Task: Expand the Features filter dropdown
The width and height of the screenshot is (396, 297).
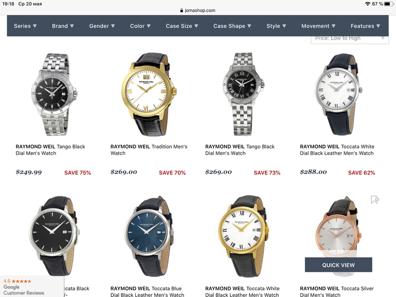Action: (x=366, y=26)
